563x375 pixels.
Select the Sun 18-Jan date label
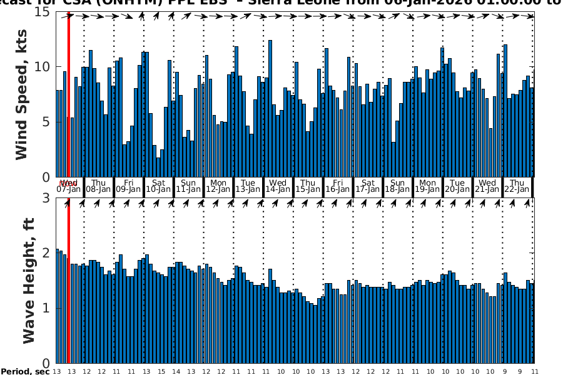397,186
